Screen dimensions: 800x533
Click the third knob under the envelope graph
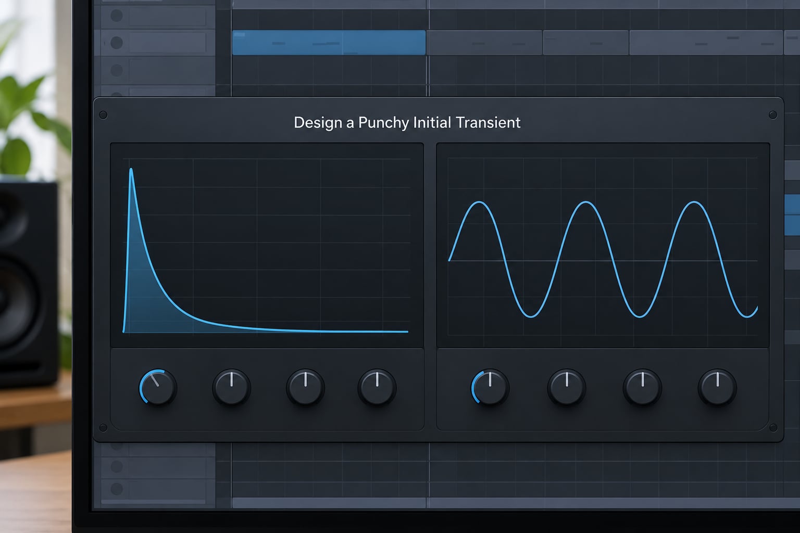306,387
